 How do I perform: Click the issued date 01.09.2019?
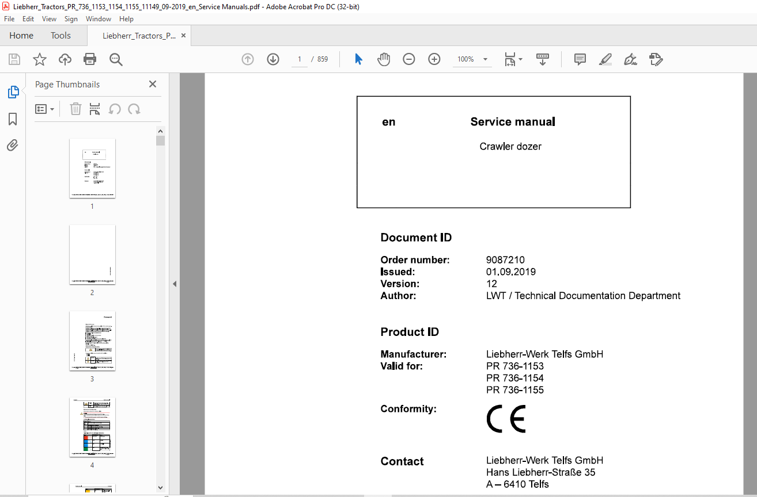pyautogui.click(x=511, y=272)
